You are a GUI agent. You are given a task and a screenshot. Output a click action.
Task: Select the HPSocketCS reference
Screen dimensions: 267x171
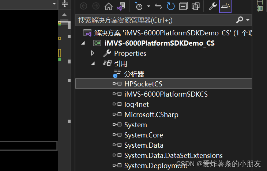point(143,84)
